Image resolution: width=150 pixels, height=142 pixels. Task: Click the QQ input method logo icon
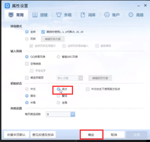pyautogui.click(x=7, y=6)
